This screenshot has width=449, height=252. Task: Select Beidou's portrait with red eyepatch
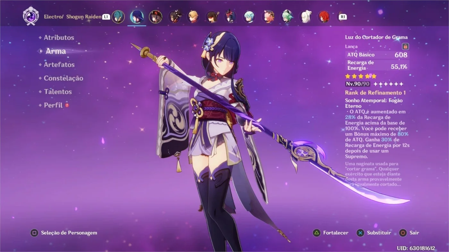212,17
